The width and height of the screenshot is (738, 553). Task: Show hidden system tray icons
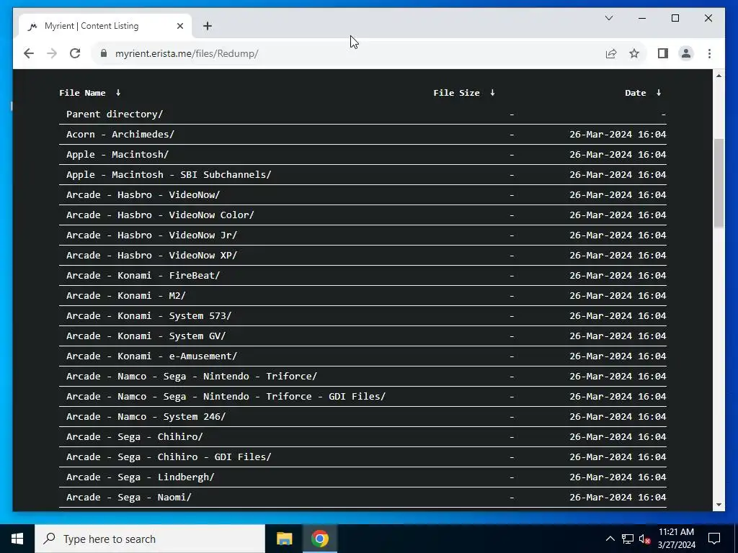pyautogui.click(x=610, y=539)
